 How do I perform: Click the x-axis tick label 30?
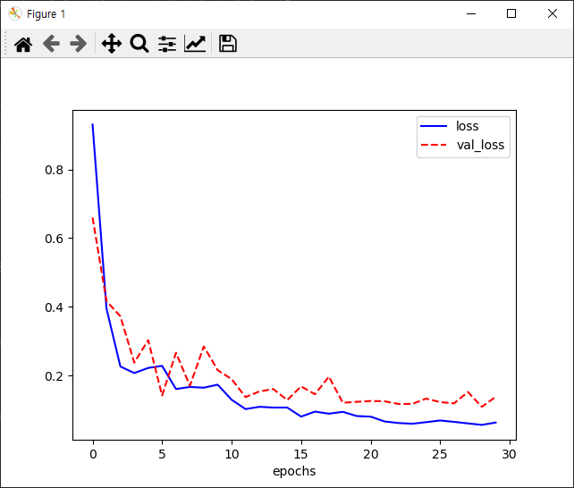tap(510, 454)
